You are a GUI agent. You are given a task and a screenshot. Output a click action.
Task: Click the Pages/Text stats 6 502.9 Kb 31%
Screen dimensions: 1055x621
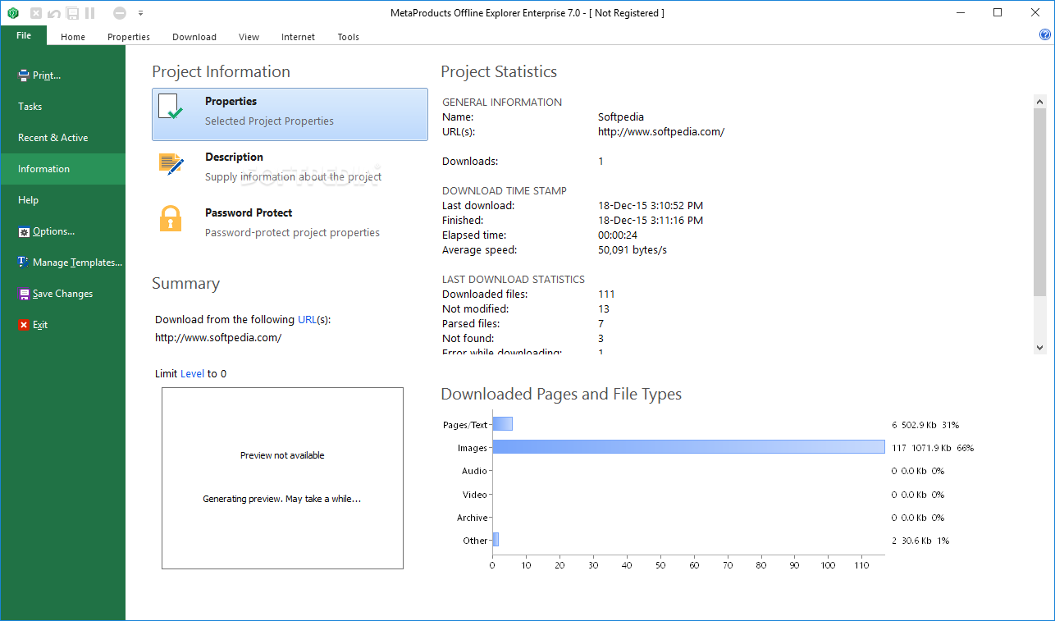pyautogui.click(x=925, y=426)
